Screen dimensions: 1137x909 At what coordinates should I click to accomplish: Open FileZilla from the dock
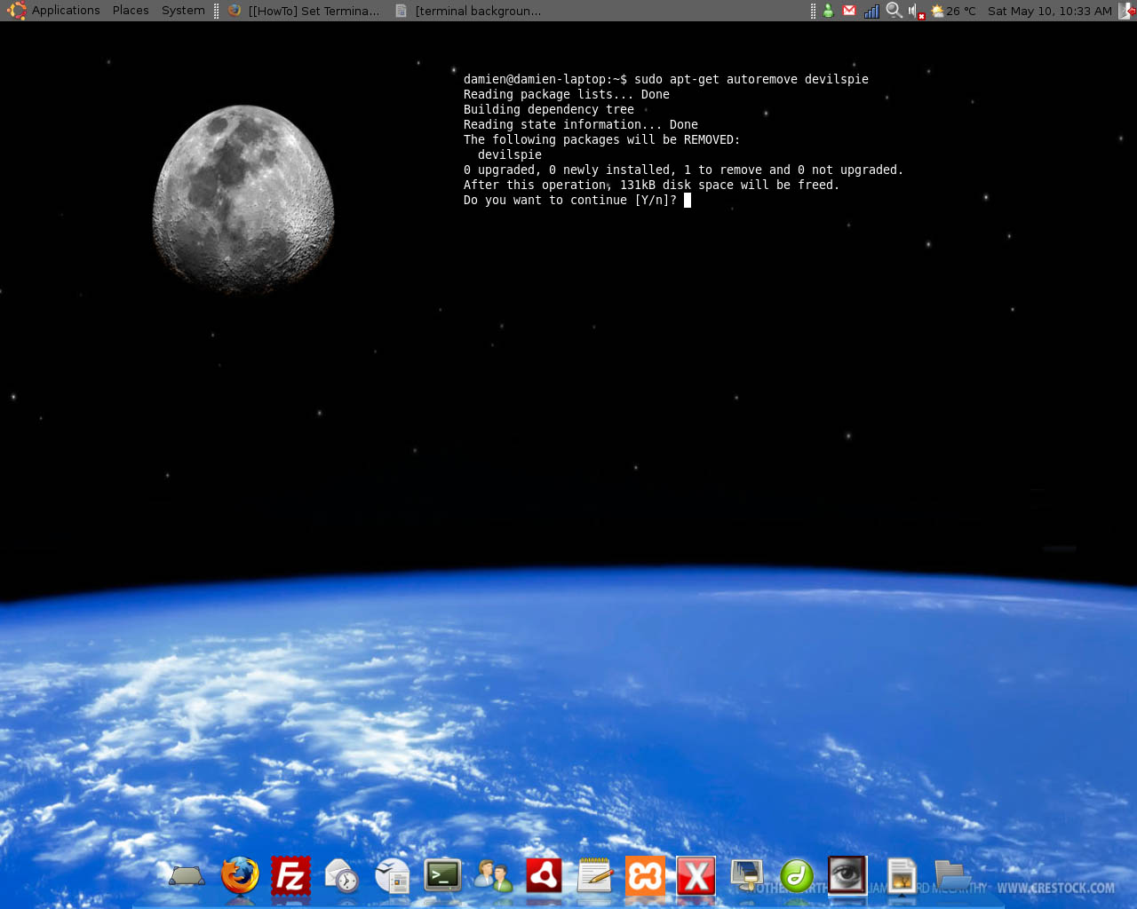tap(290, 876)
